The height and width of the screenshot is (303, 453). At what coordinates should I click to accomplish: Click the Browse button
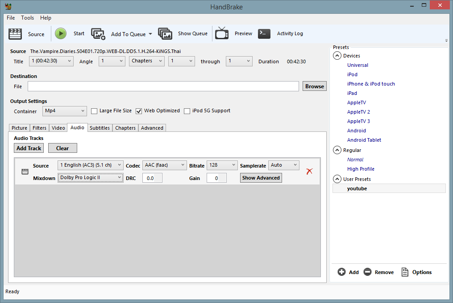(315, 86)
